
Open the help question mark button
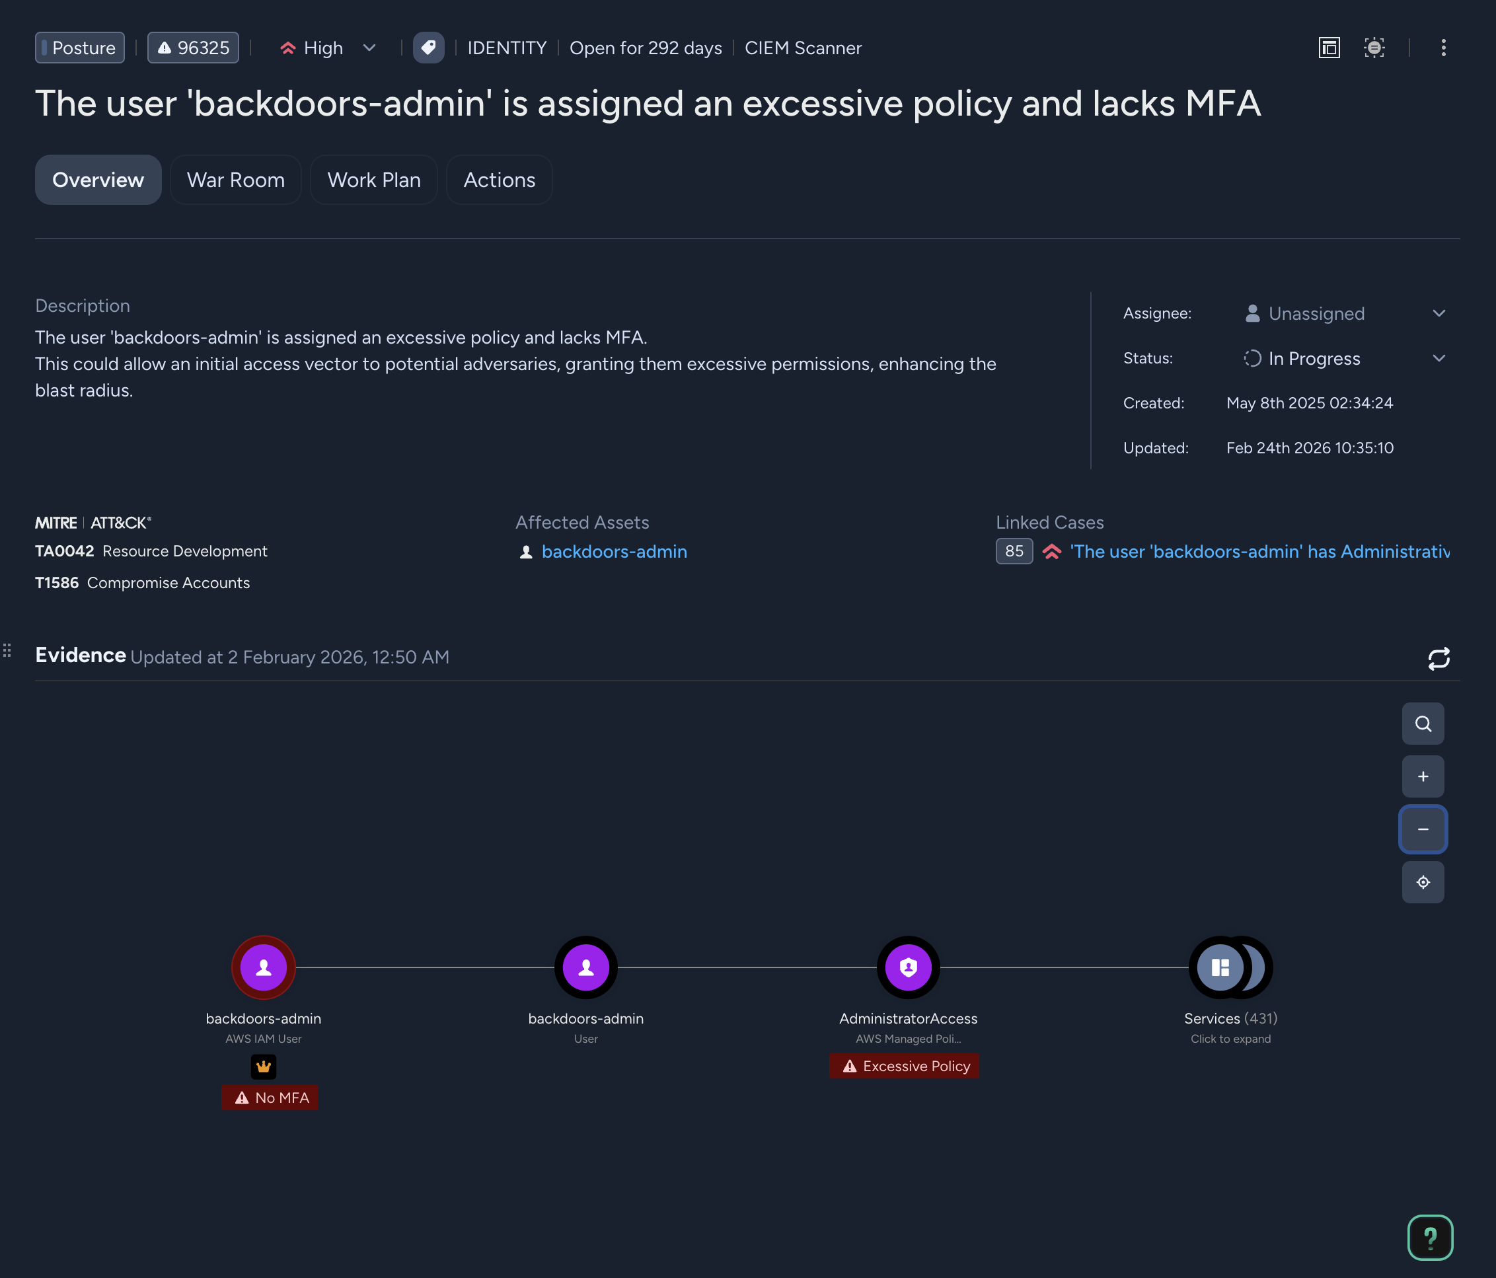point(1431,1238)
